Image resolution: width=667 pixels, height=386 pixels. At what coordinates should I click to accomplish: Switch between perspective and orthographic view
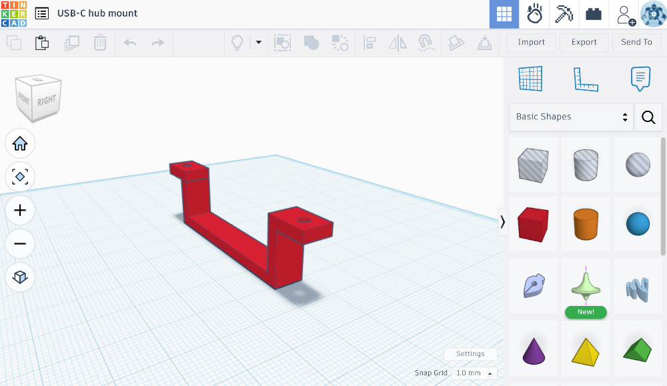(20, 277)
